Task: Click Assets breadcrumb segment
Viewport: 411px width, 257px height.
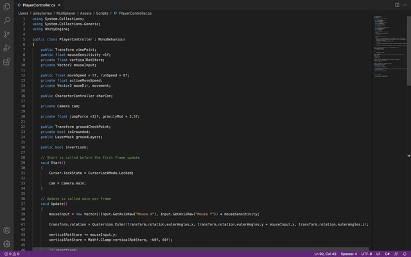Action: click(x=85, y=13)
